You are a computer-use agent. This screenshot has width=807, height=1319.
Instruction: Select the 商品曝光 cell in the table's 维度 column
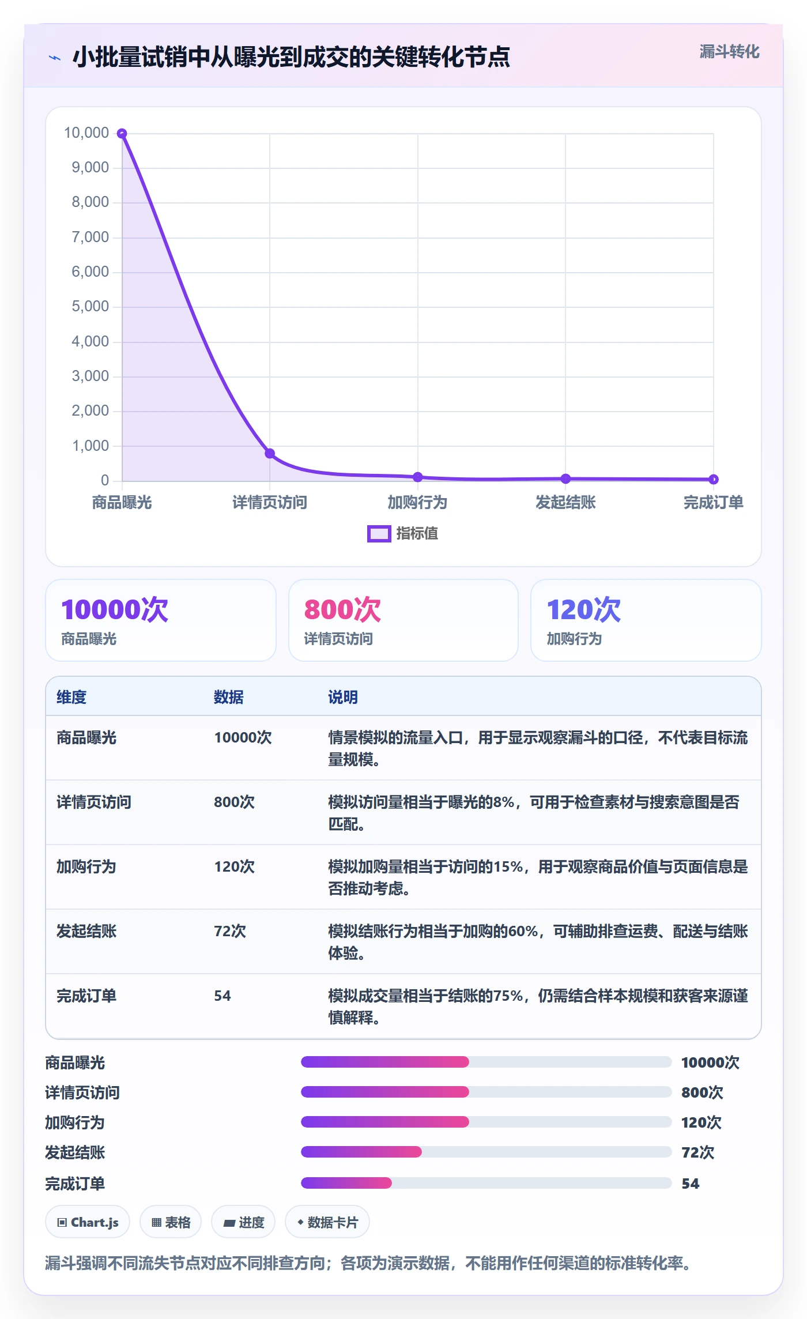point(86,738)
